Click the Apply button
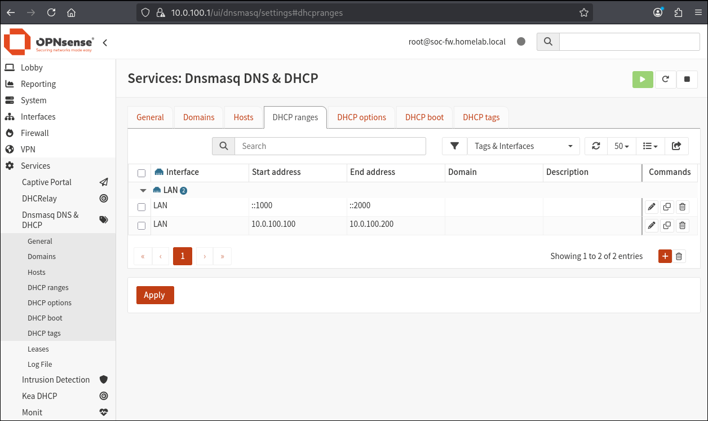 [155, 295]
